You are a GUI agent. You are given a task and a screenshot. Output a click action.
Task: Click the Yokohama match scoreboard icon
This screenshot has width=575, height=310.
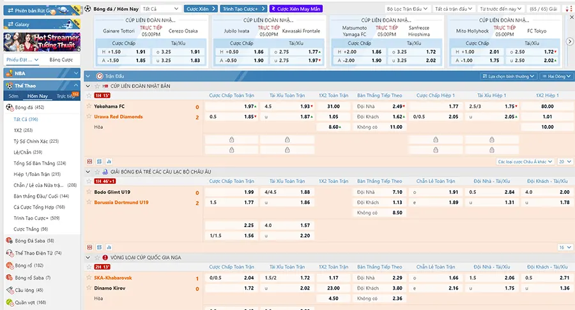pyautogui.click(x=89, y=161)
